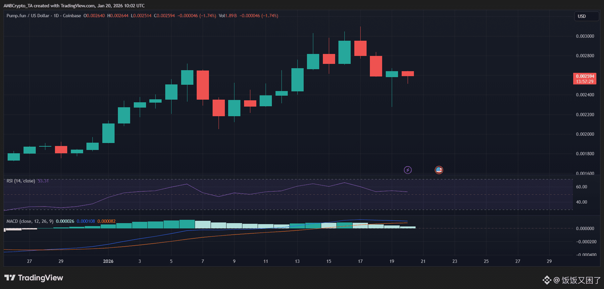Click the 0.002400 price axis label
The image size is (604, 289).
pyautogui.click(x=585, y=95)
